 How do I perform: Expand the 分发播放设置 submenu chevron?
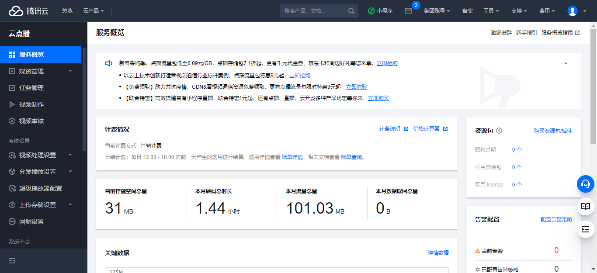coord(70,171)
